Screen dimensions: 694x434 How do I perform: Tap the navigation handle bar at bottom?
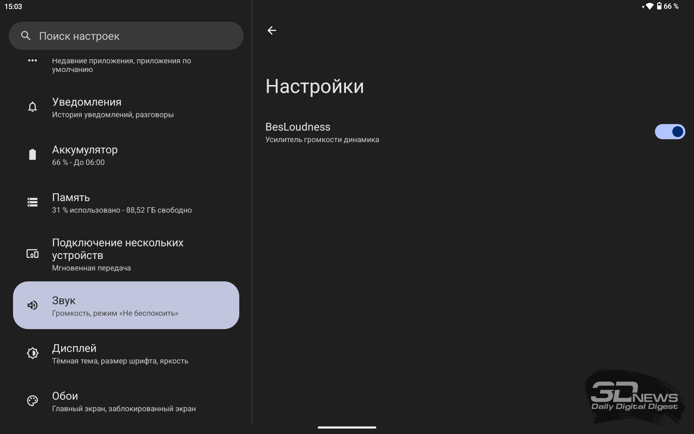point(347,427)
